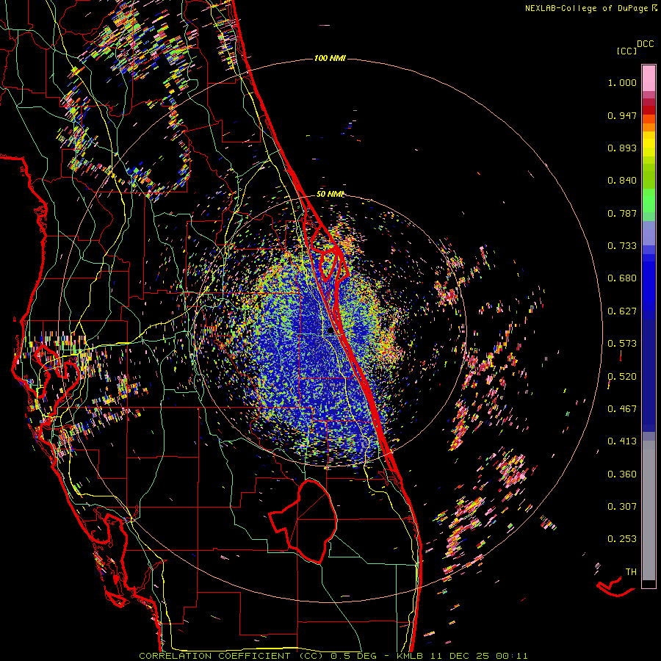This screenshot has width=661, height=661.
Task: Click the 0.573 color scale value
Action: pos(622,344)
